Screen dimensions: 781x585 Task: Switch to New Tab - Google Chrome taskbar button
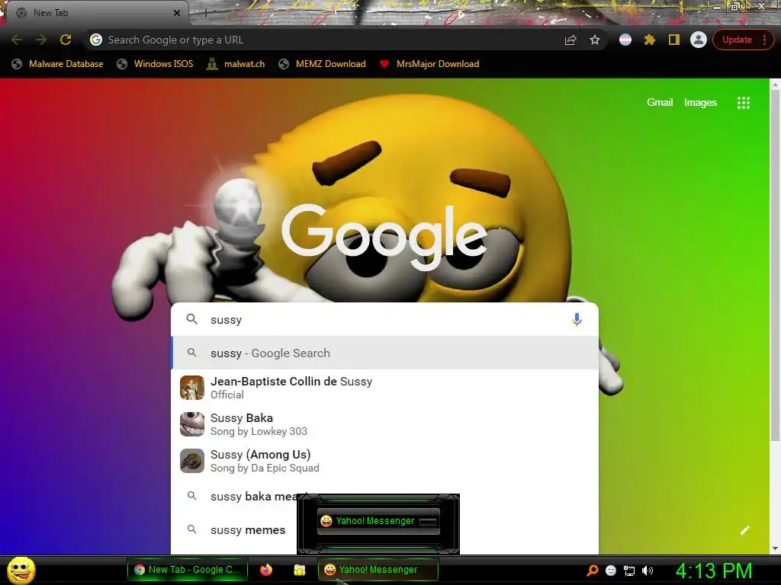click(187, 570)
